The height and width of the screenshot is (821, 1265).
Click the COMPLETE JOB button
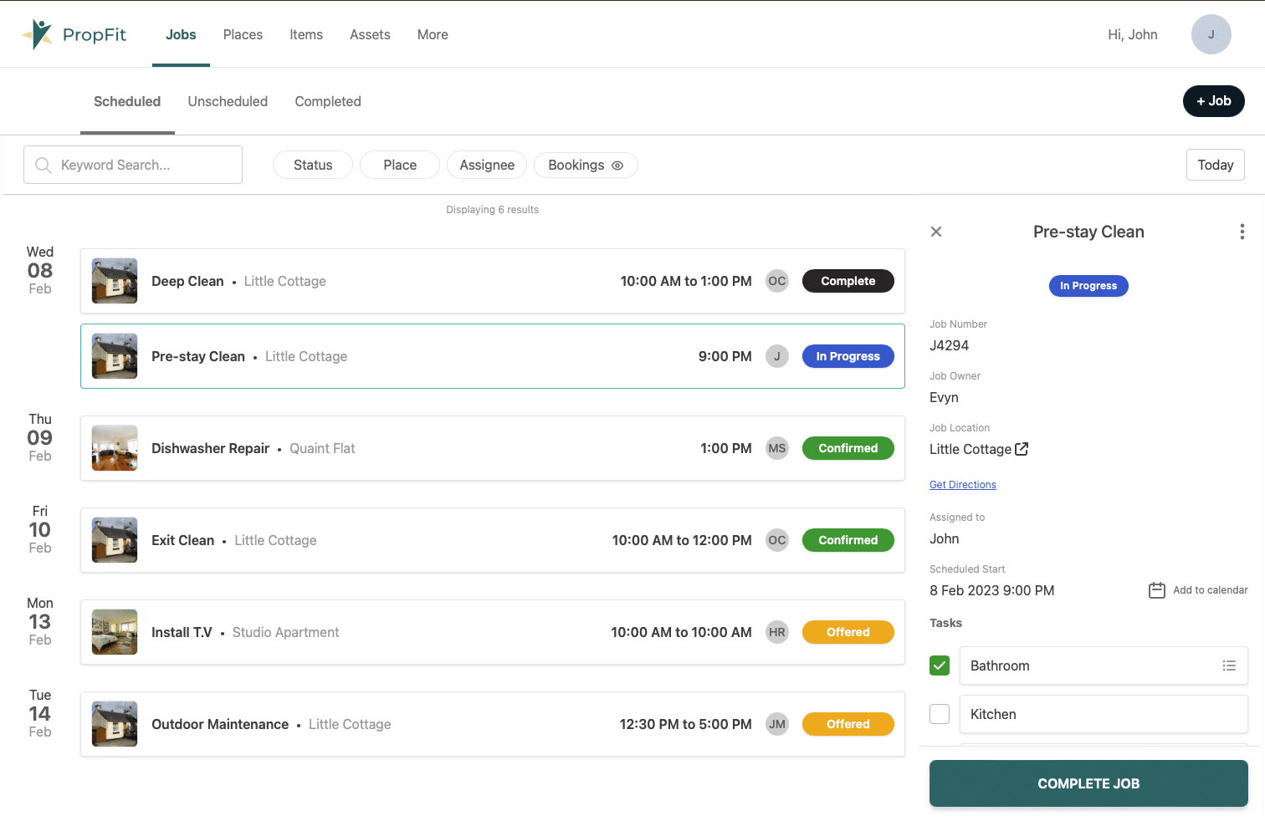point(1088,783)
